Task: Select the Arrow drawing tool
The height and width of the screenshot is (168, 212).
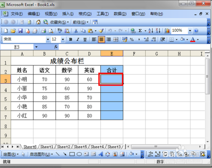Action: pyautogui.click(x=65, y=154)
